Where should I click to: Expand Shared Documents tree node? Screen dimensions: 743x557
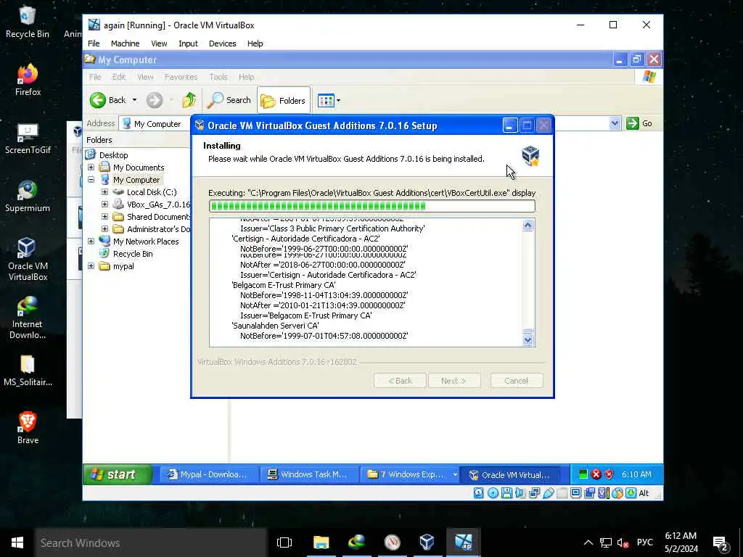[104, 216]
